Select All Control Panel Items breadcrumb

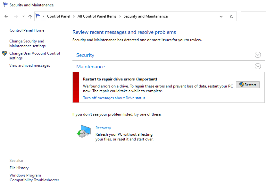pyautogui.click(x=97, y=16)
